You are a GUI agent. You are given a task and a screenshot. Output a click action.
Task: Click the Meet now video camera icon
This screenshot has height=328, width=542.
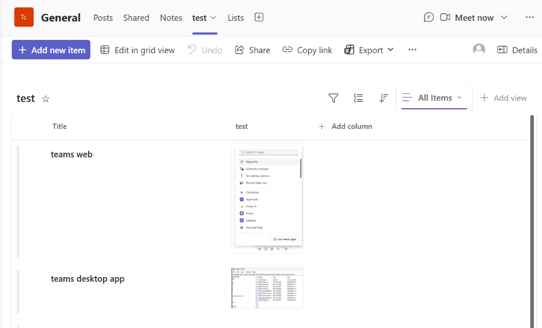coord(445,17)
